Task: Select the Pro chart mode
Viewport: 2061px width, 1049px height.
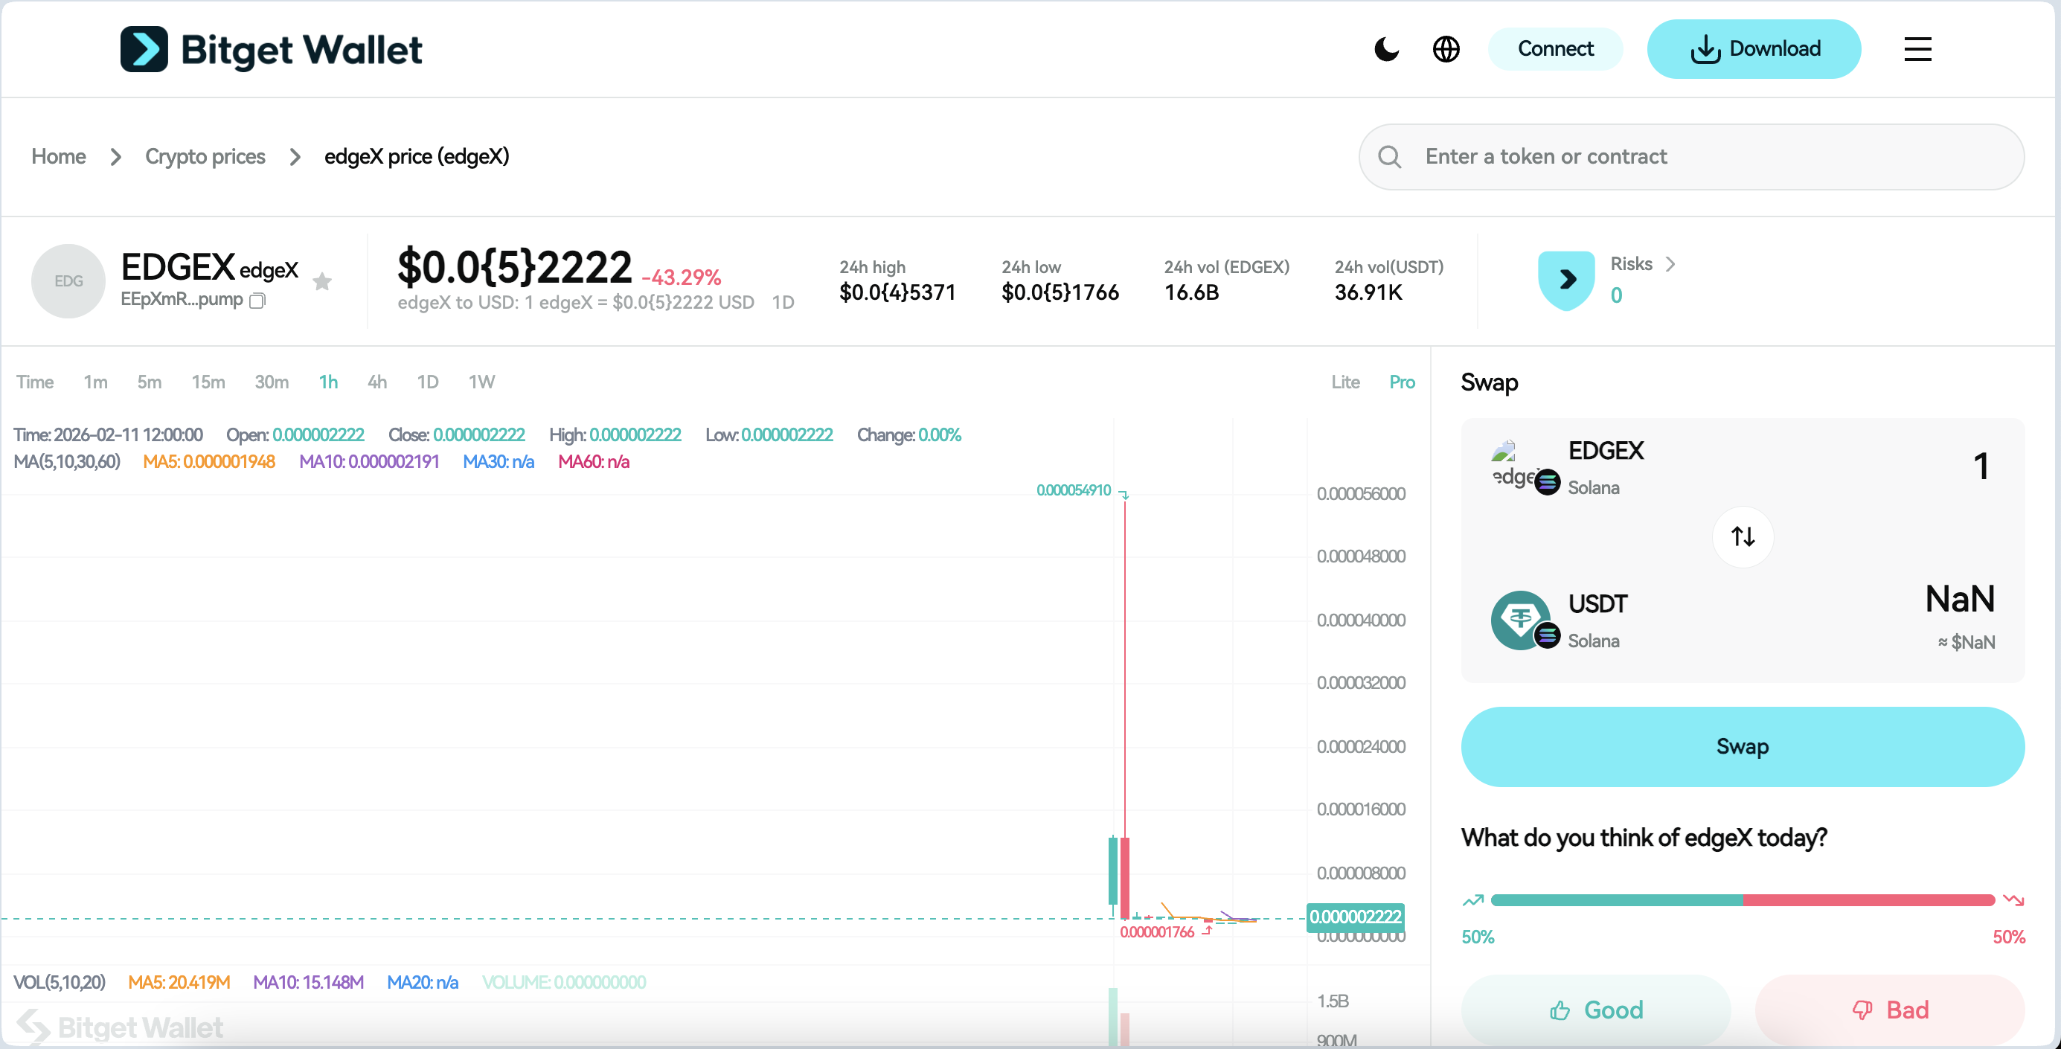Action: [x=1402, y=382]
